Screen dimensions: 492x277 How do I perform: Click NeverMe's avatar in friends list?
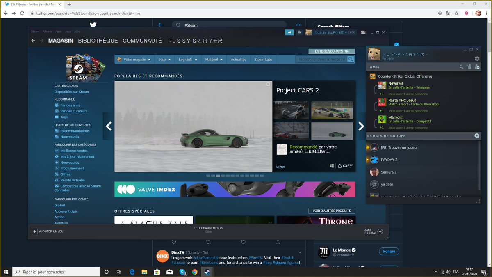pyautogui.click(x=382, y=86)
